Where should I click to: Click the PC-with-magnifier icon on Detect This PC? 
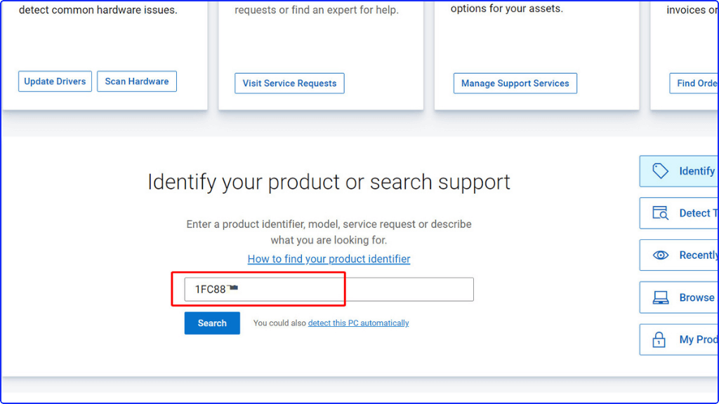661,213
